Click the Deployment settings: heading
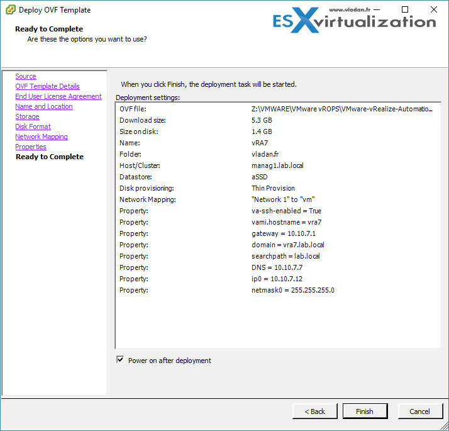The height and width of the screenshot is (431, 449). [x=148, y=98]
